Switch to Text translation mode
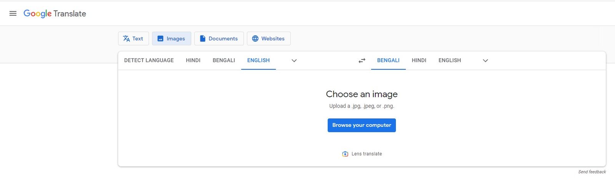 point(133,38)
